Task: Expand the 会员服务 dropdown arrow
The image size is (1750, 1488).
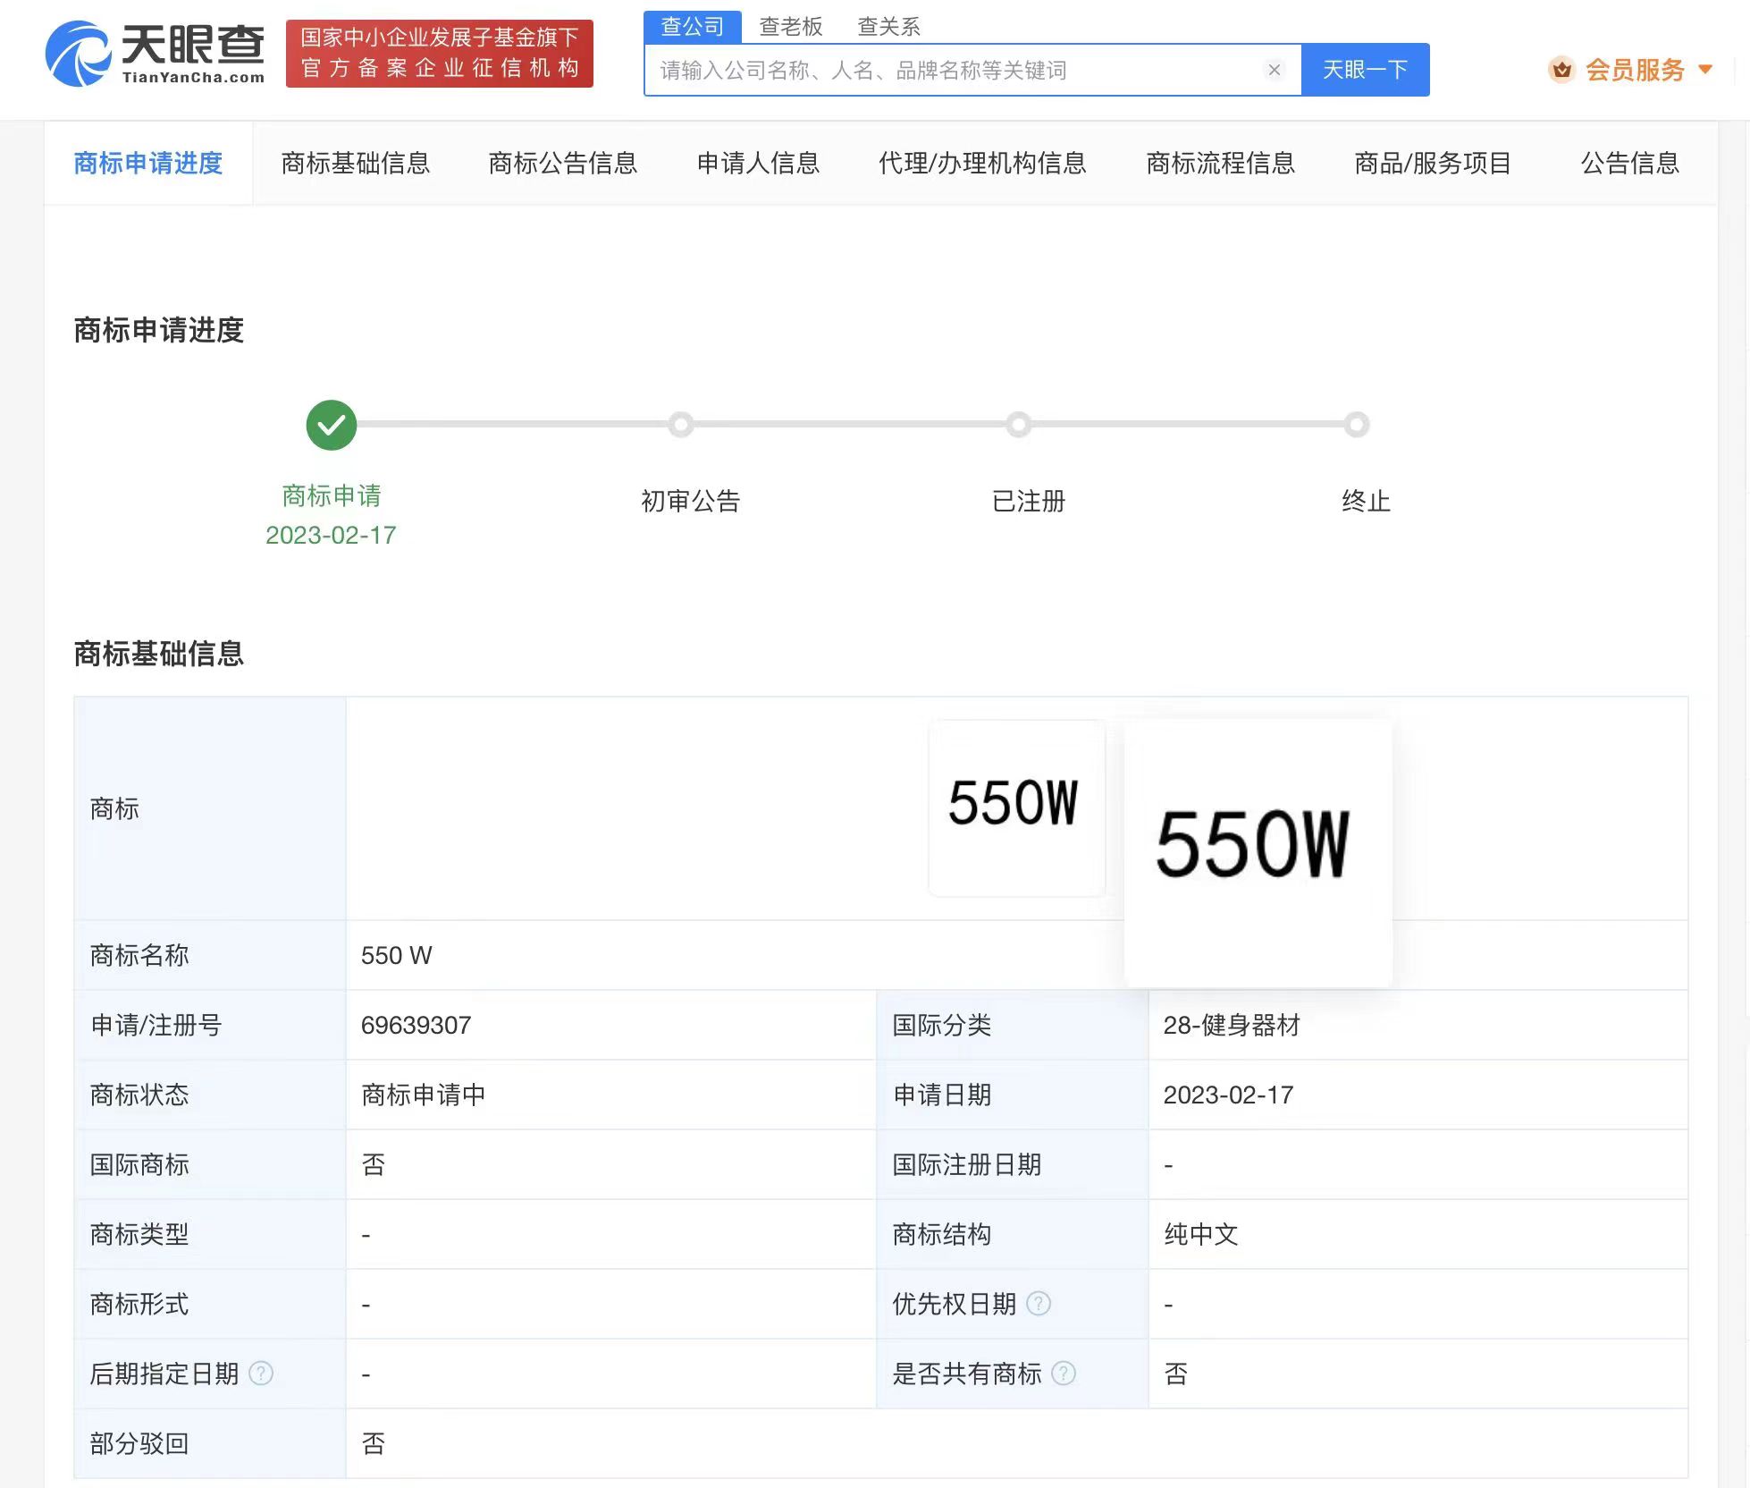Action: [1705, 70]
